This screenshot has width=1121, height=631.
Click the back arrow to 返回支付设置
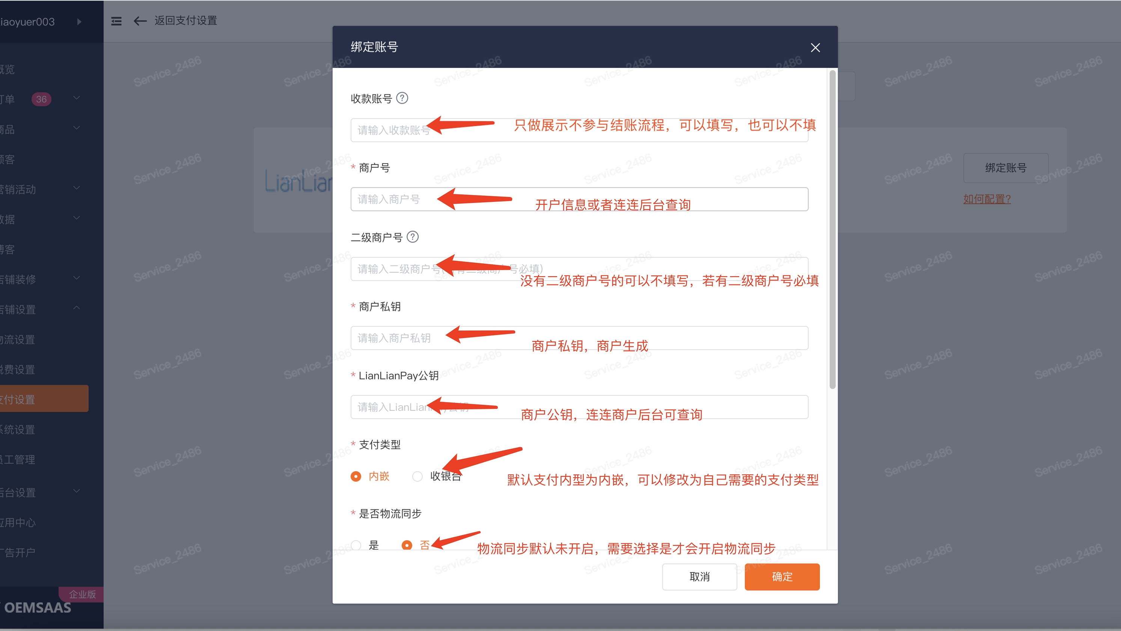[140, 21]
